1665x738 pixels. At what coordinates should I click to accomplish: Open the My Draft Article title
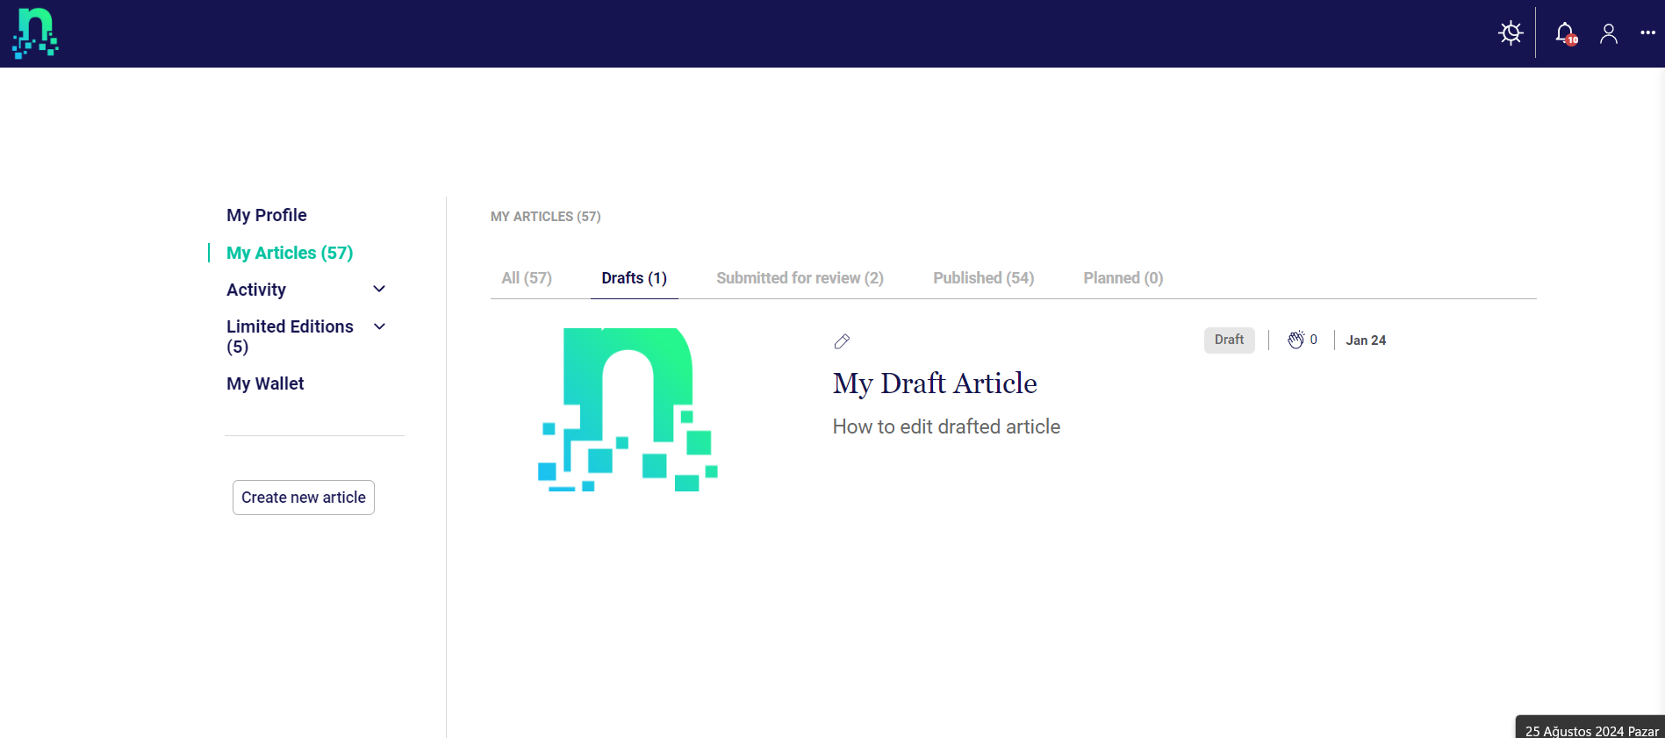[x=935, y=383]
